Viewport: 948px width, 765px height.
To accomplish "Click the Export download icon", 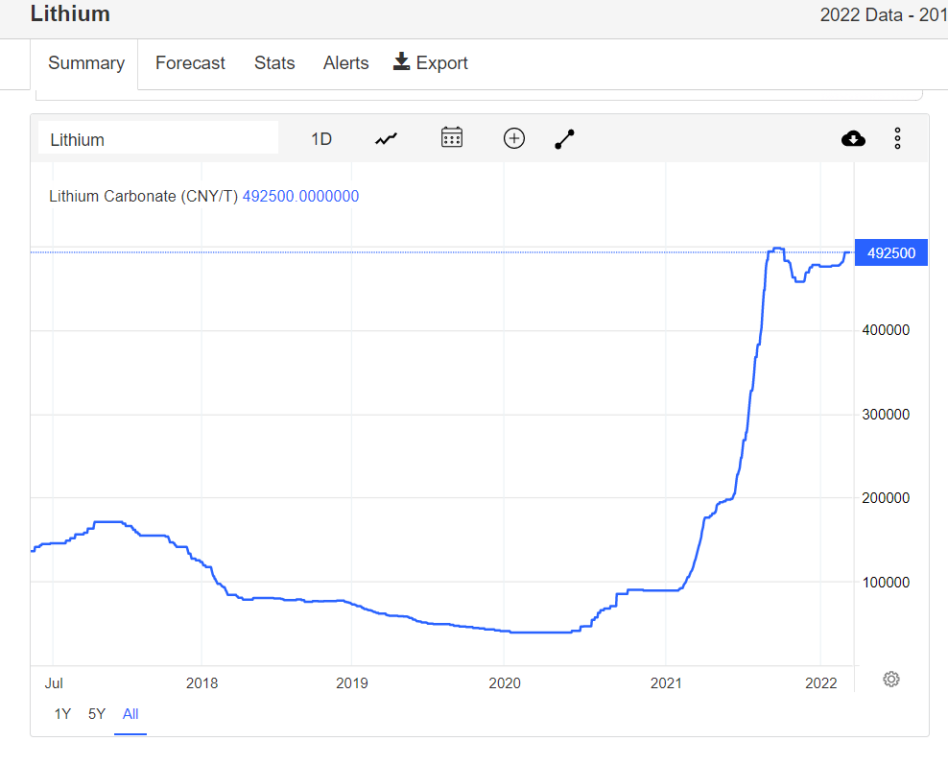I will pyautogui.click(x=402, y=62).
